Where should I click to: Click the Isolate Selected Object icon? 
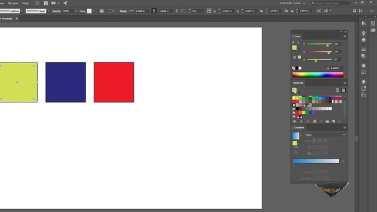[x=319, y=11]
